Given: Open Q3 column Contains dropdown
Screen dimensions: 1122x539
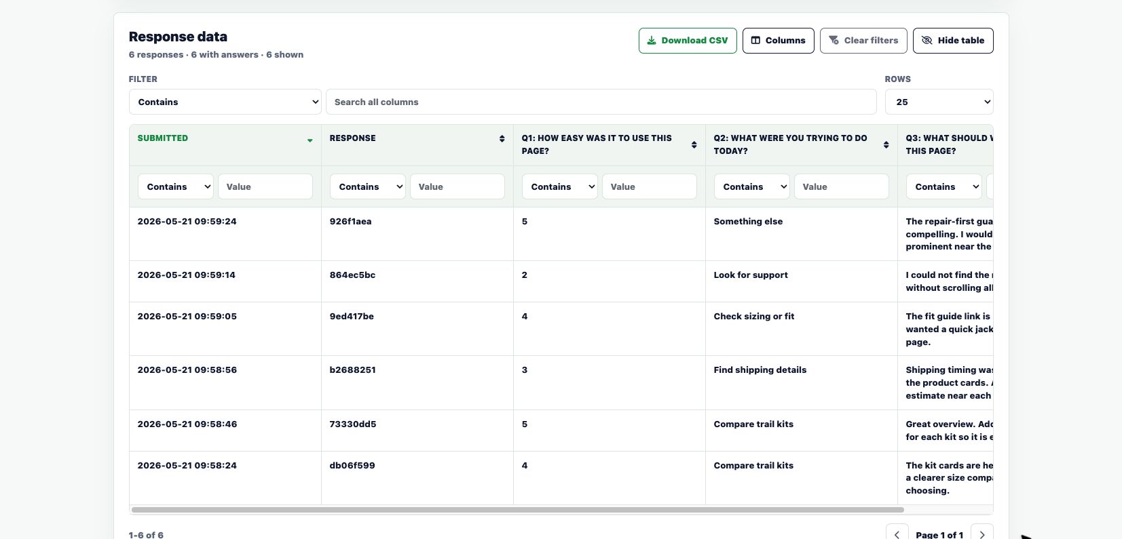Looking at the screenshot, I should click(x=944, y=186).
